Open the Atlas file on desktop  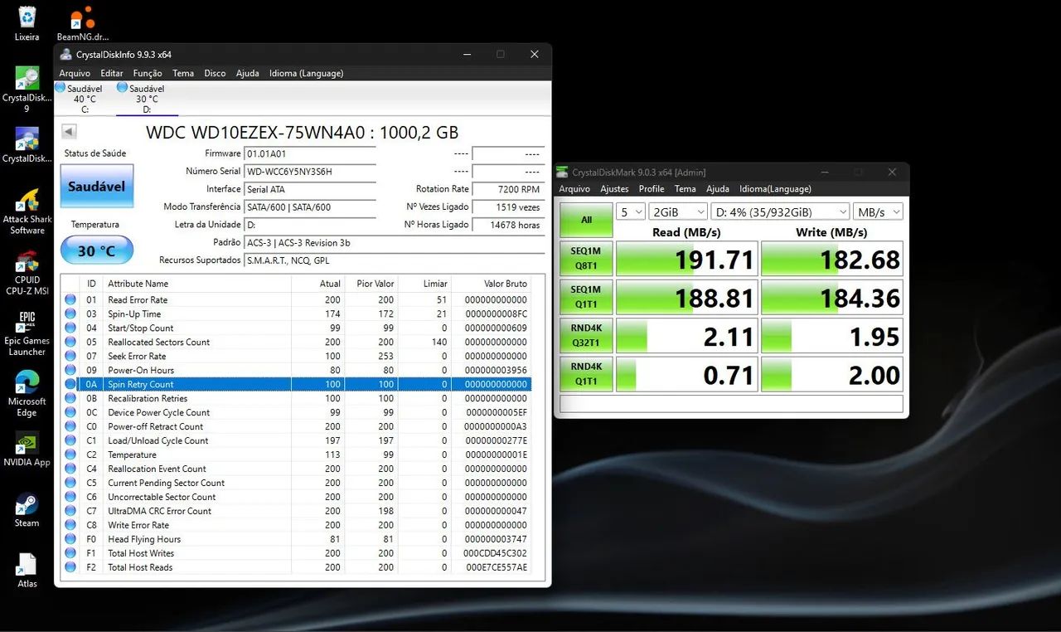(x=27, y=571)
